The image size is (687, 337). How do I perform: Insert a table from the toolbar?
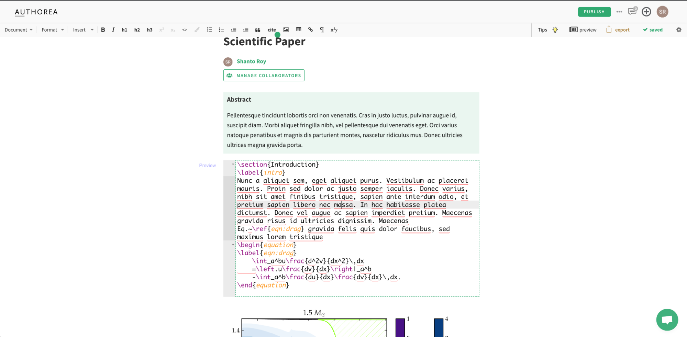299,30
